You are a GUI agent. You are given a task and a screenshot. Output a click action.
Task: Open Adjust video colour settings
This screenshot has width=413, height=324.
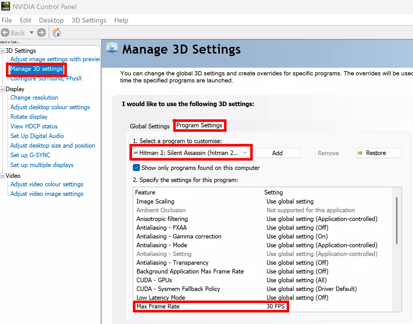[x=47, y=184]
